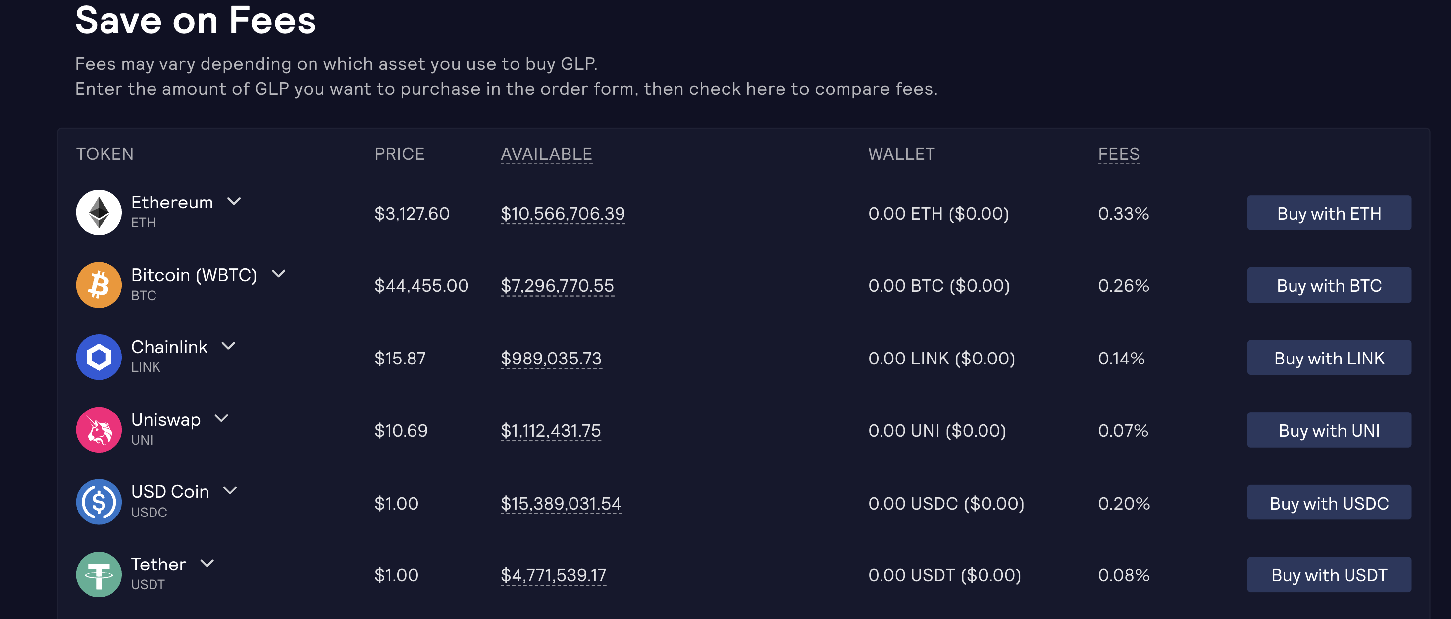Screen dimensions: 1451x619
Task: Click the Ethereum available amount $10,566,706.39
Action: coord(562,213)
